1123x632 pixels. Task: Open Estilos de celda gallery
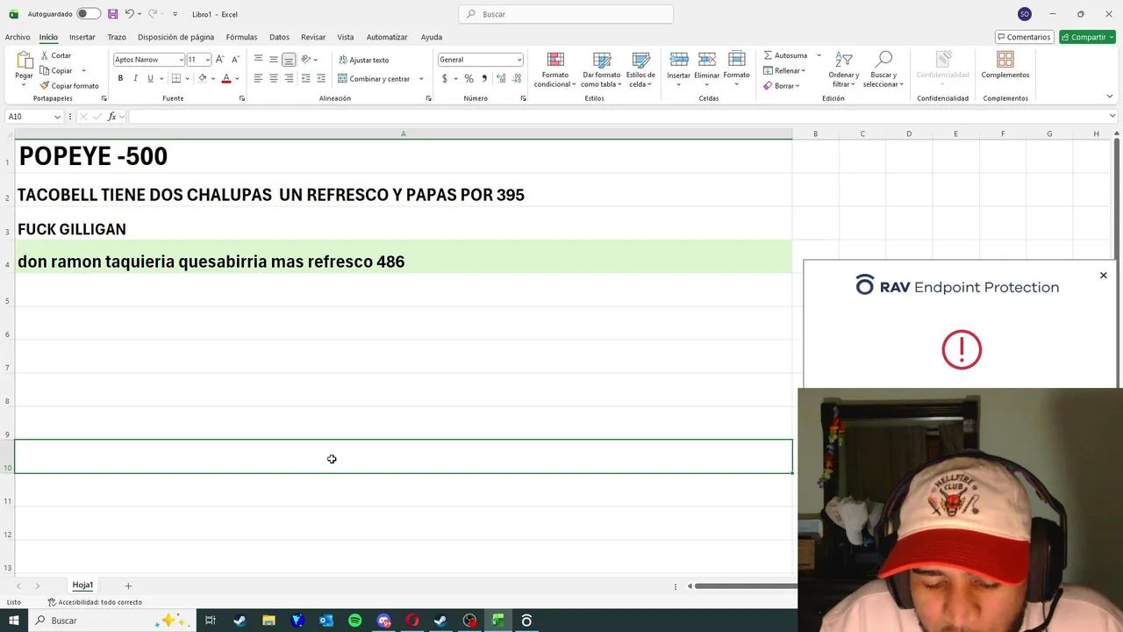(x=640, y=69)
